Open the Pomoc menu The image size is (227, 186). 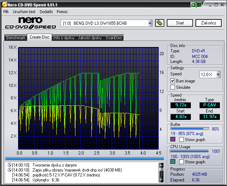[62, 12]
